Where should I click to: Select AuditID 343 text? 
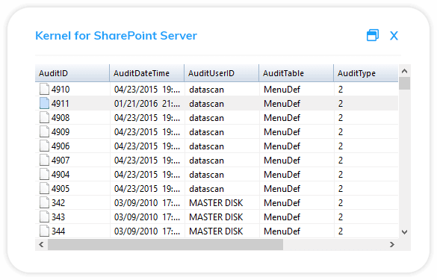coord(58,217)
